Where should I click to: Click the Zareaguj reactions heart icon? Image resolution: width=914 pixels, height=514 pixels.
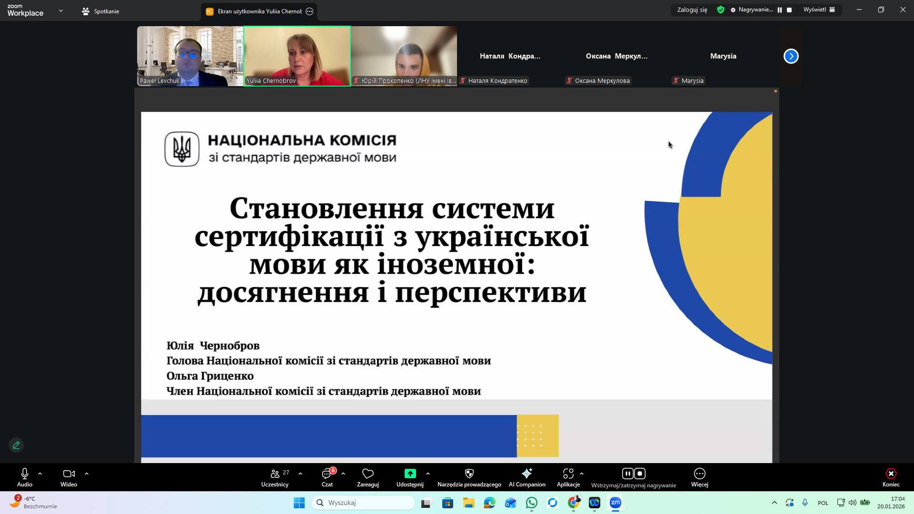pyautogui.click(x=368, y=474)
